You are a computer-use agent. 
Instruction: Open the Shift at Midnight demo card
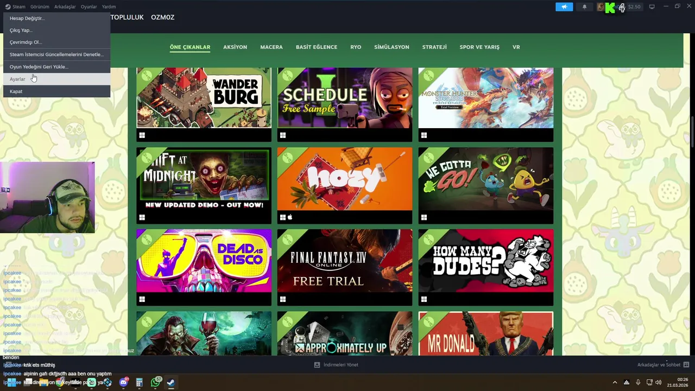tap(204, 185)
